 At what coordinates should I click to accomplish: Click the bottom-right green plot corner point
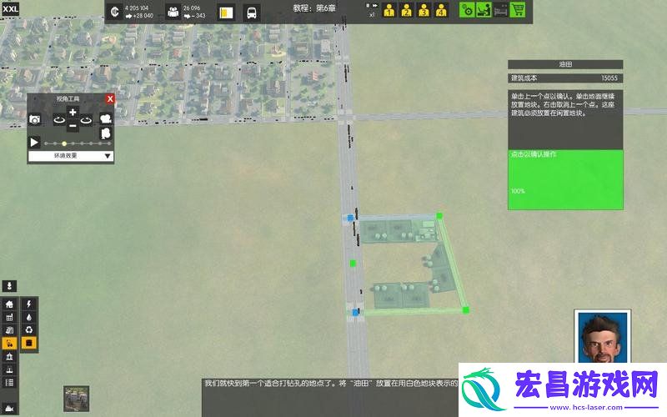(x=466, y=309)
